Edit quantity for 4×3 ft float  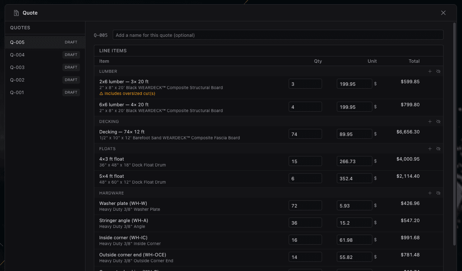(x=305, y=161)
